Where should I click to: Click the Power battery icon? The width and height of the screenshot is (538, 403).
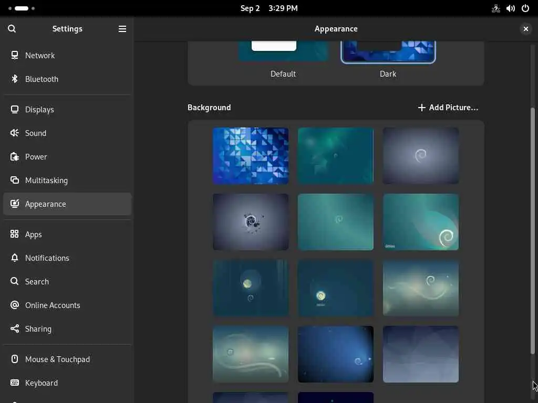coord(14,156)
